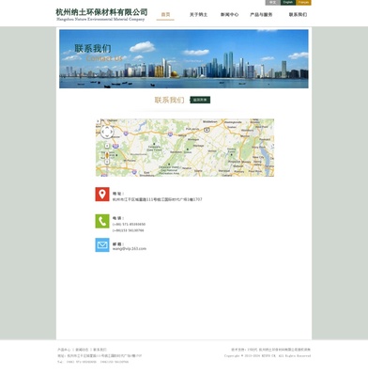The height and width of the screenshot is (376, 368).
Task: Click the footer address line
Action: [100, 356]
